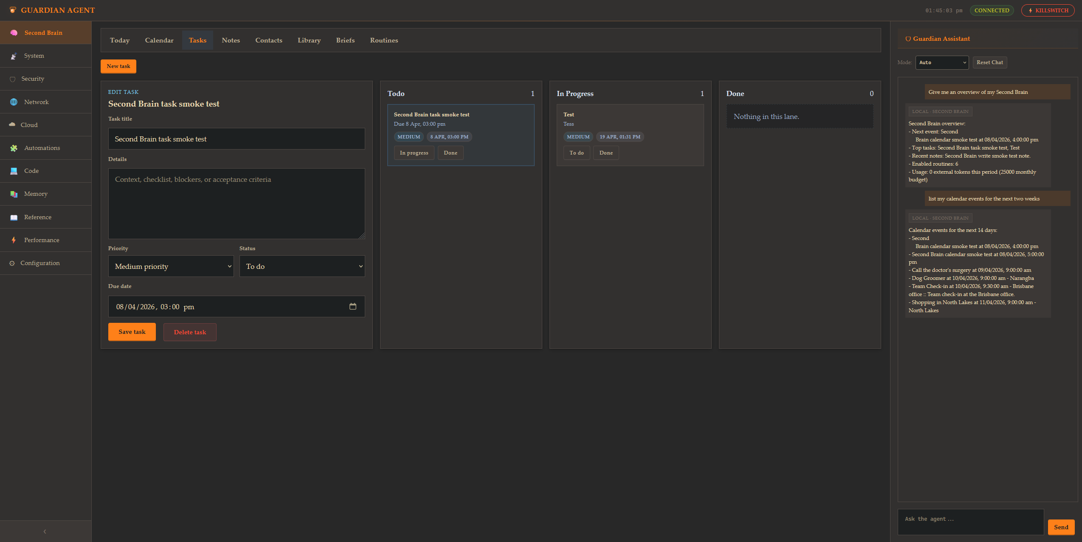Click the 'list my calendar events' chat message

(997, 198)
